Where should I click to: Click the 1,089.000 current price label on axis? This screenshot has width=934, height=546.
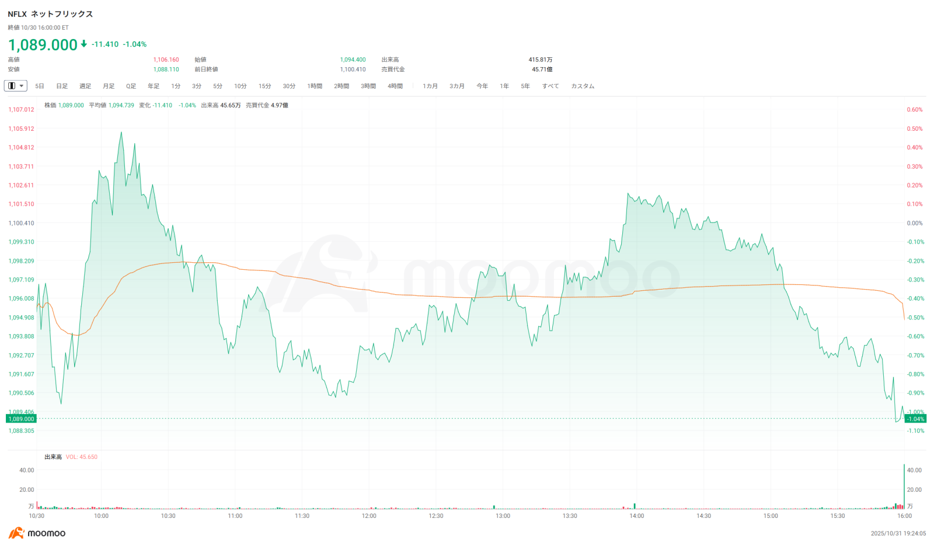pos(21,419)
